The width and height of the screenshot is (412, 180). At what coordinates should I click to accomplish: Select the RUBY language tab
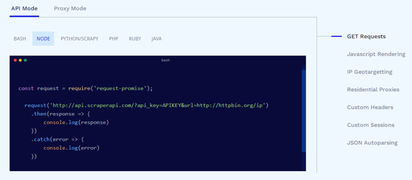click(x=135, y=39)
